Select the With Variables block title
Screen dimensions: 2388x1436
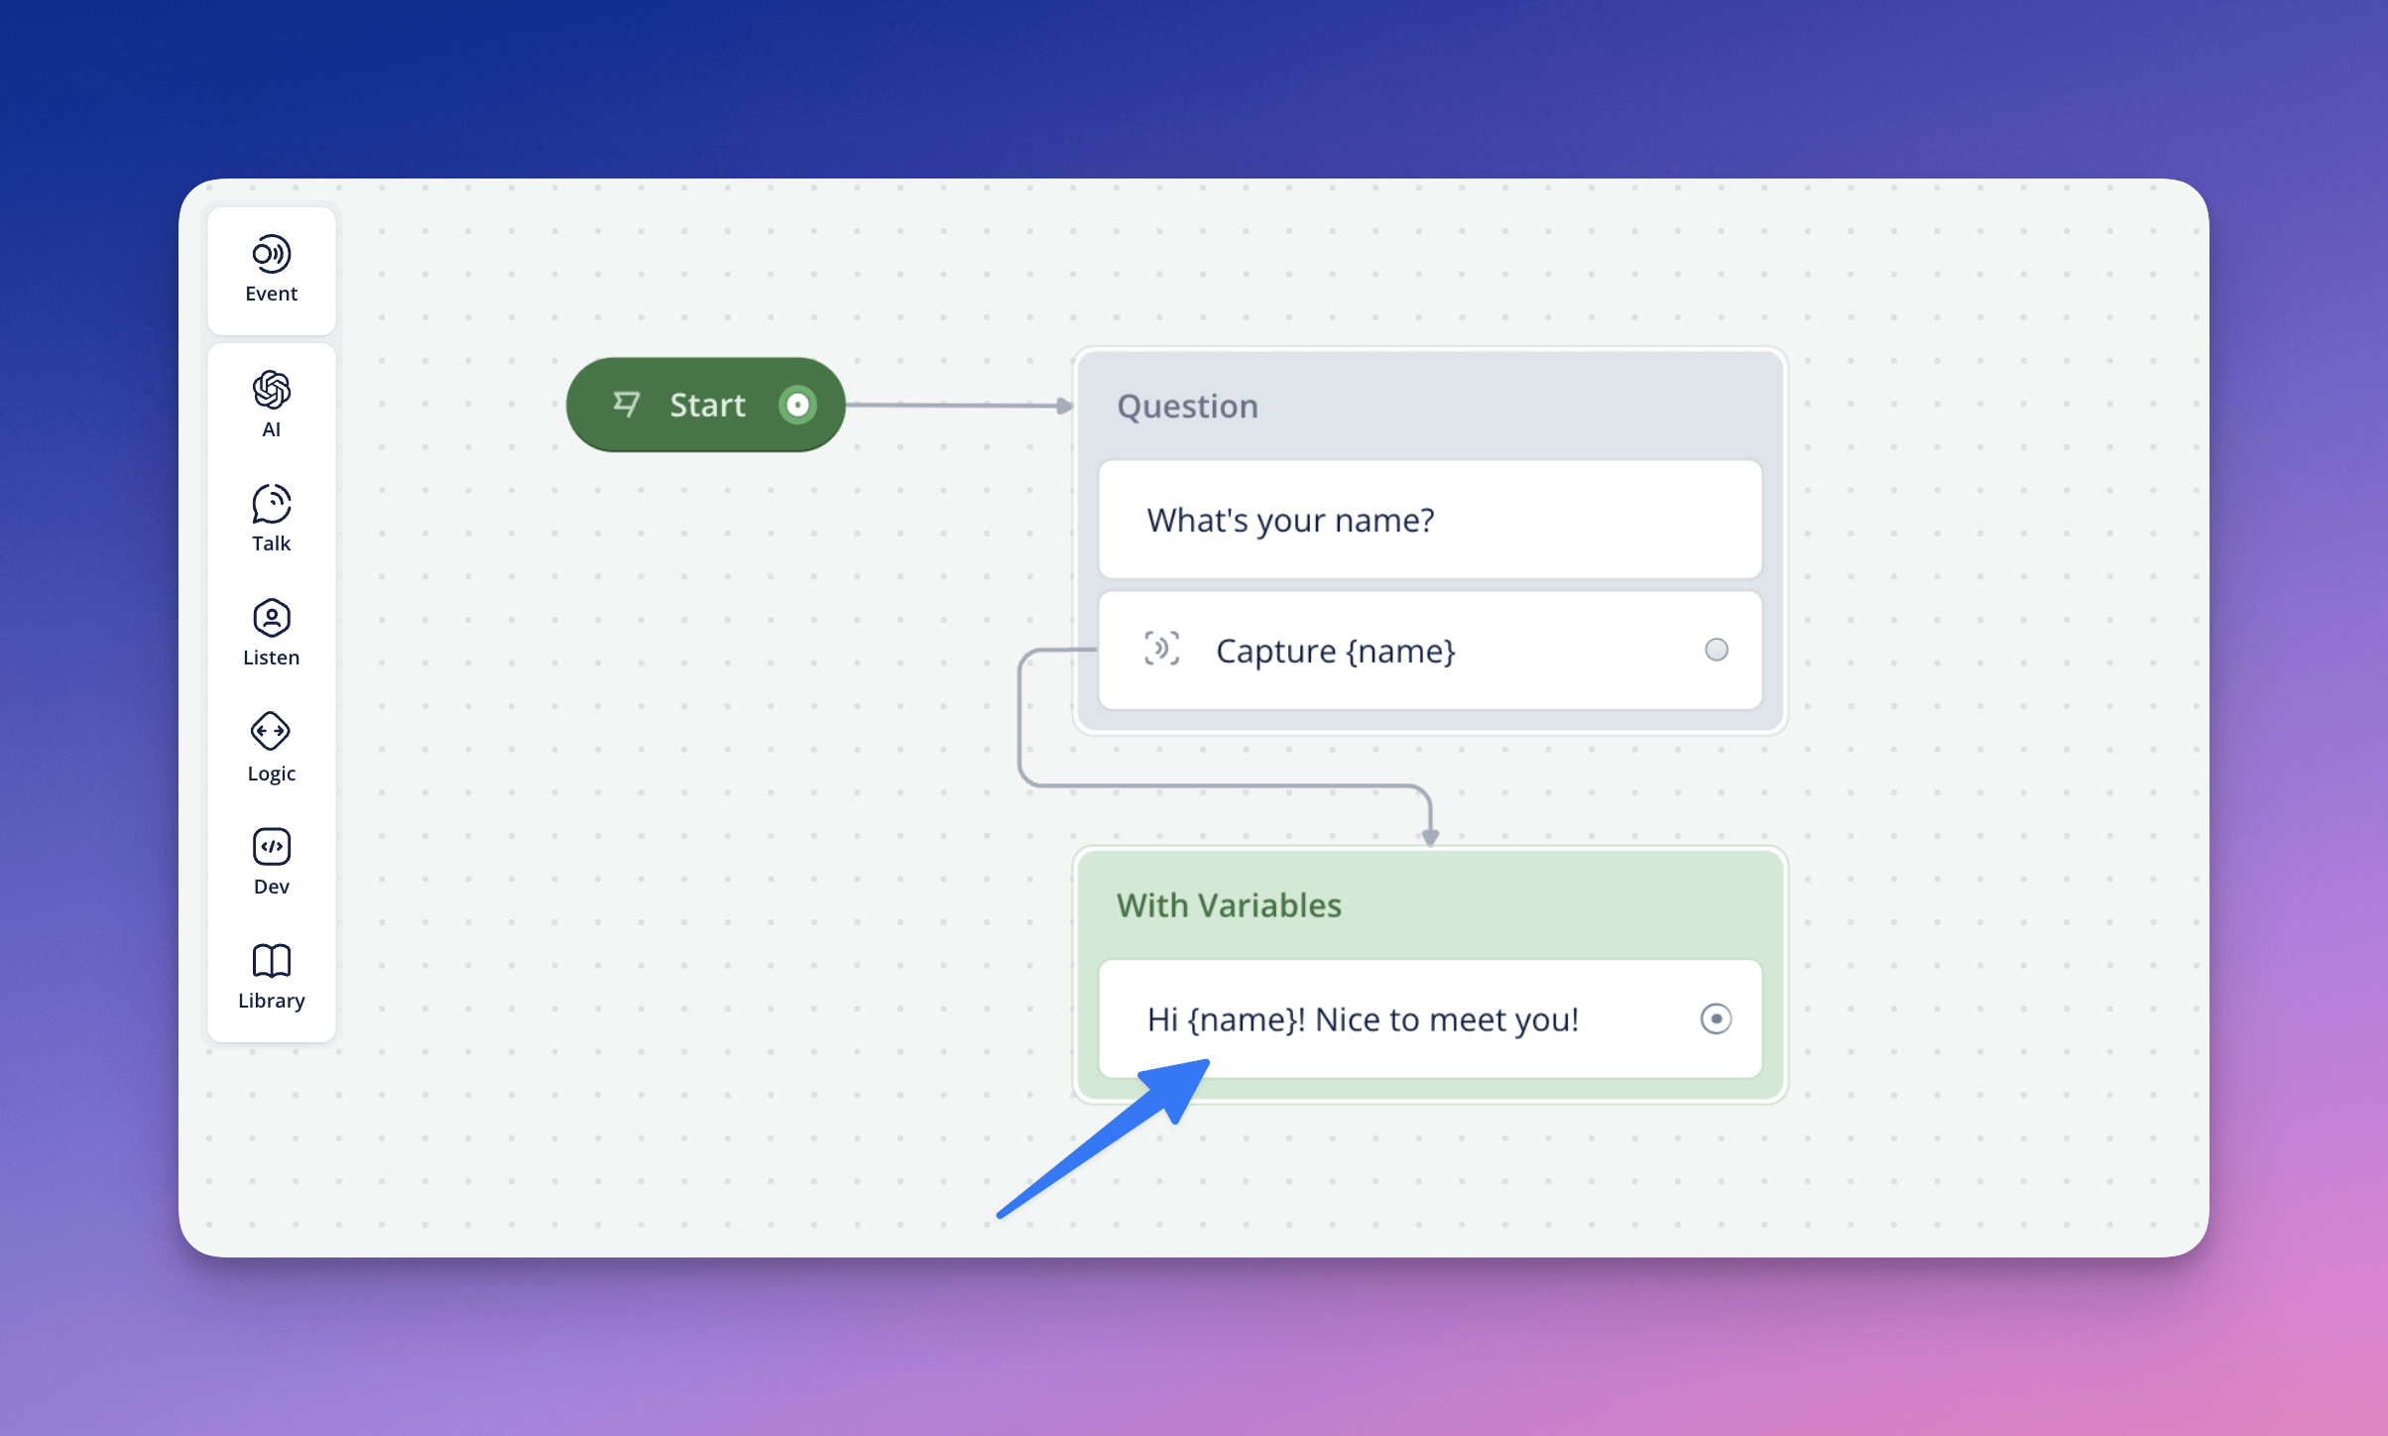1228,905
